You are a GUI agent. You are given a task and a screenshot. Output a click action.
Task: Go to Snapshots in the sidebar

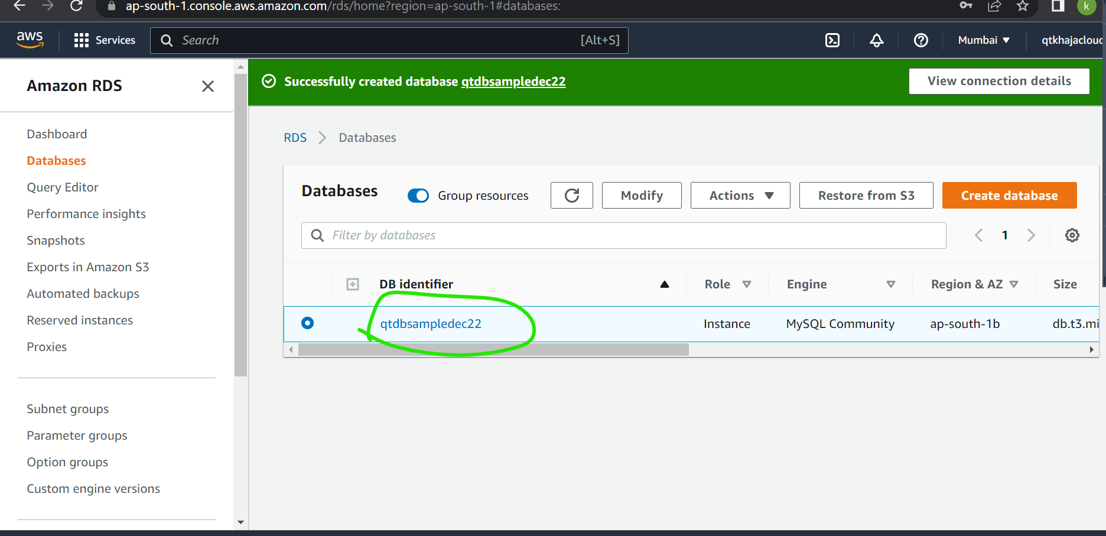(56, 241)
